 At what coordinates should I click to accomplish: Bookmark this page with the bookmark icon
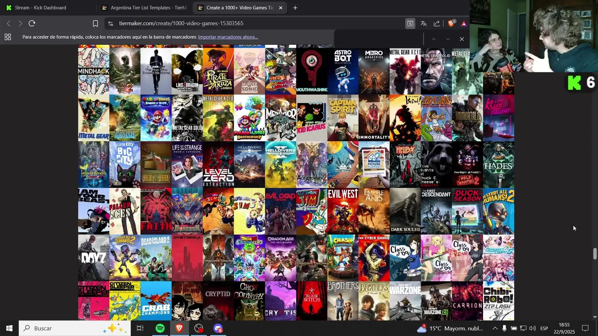[95, 23]
